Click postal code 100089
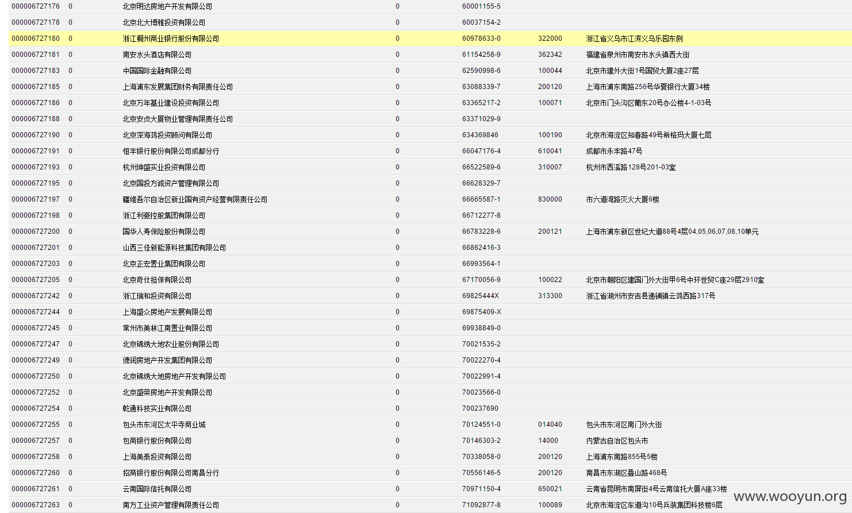 pyautogui.click(x=550, y=505)
